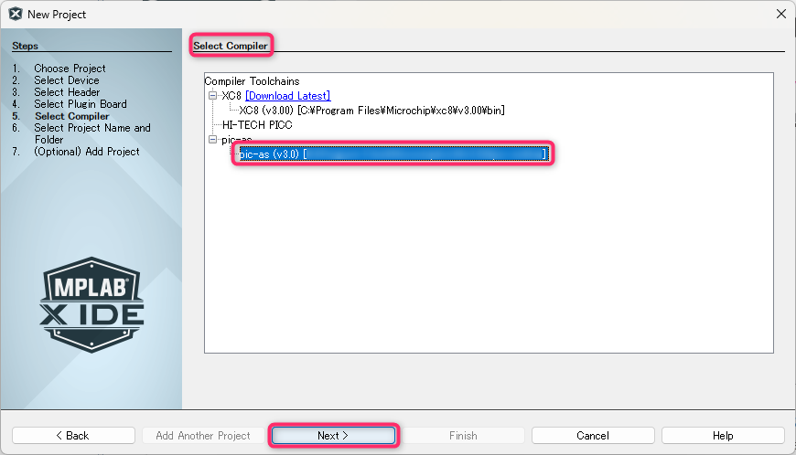Select the pic-as (v3.0) compiler

click(x=394, y=154)
